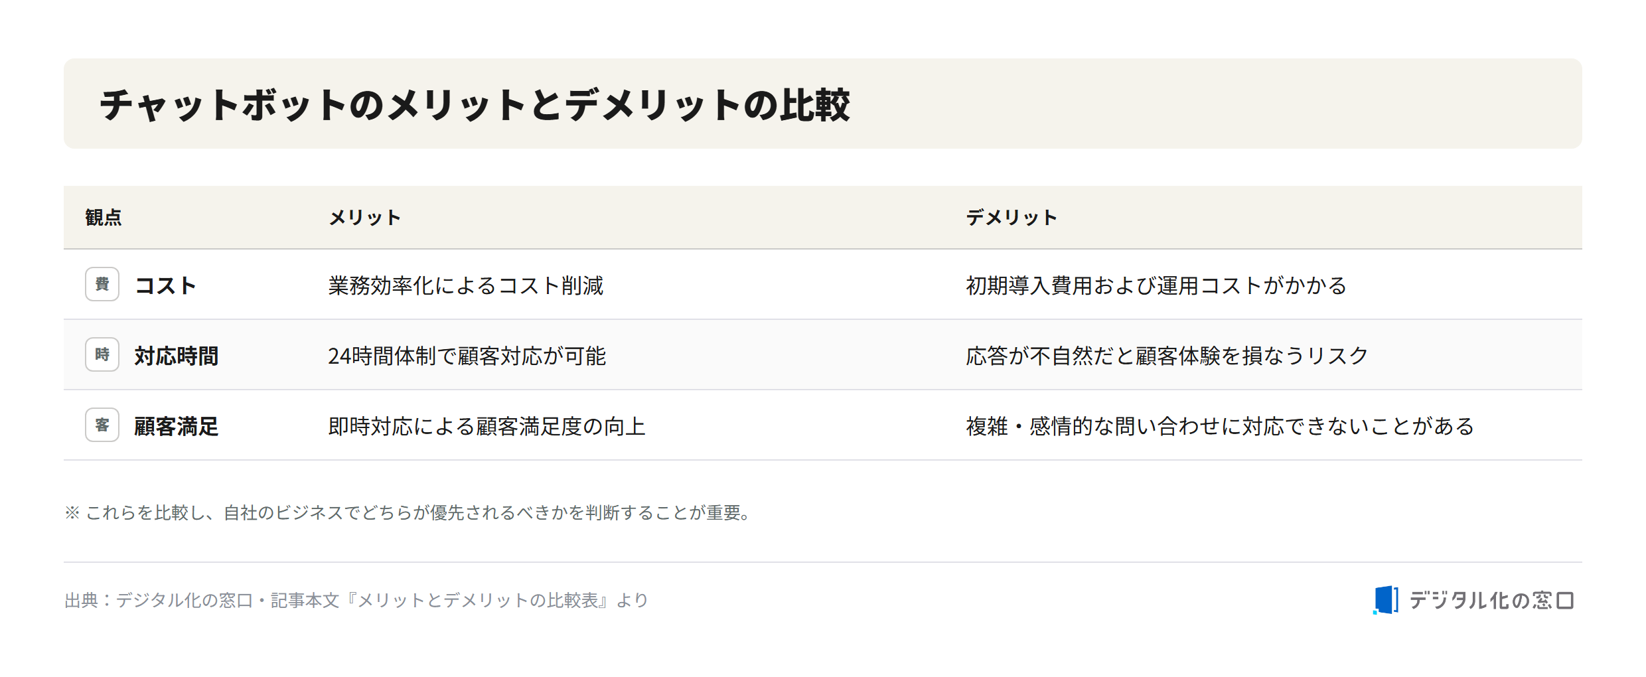Click the 初期導入費用および運用コスト demerit cell
Image resolution: width=1646 pixels, height=677 pixels.
pos(1156,285)
